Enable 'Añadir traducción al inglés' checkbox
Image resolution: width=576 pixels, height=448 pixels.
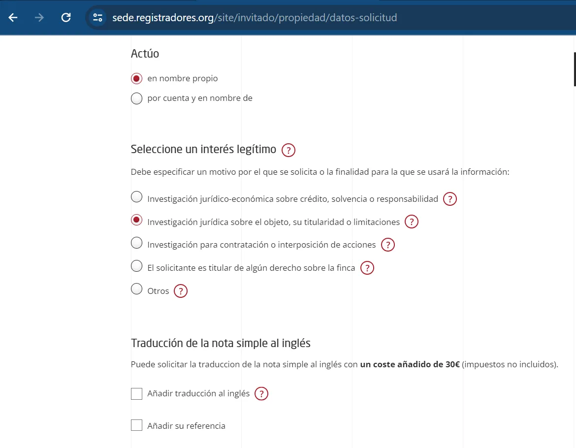[137, 394]
